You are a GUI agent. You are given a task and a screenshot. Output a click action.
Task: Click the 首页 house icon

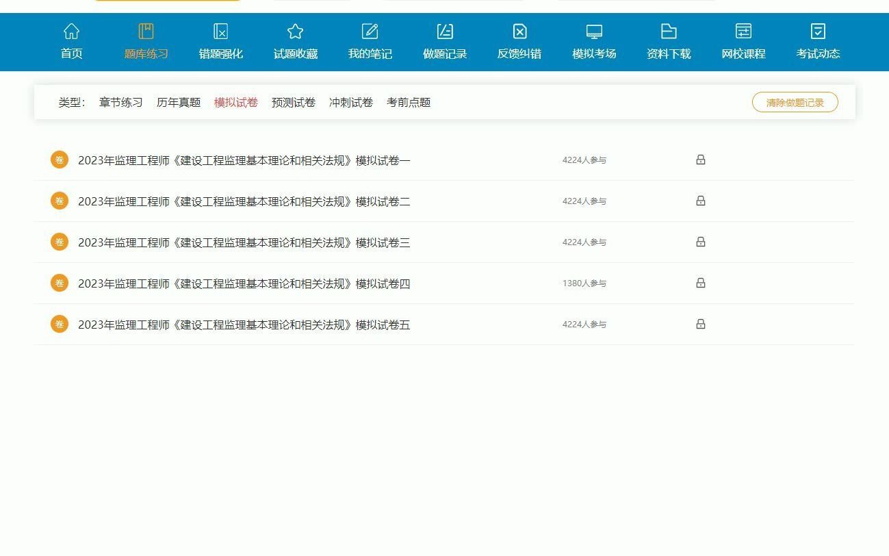click(71, 31)
